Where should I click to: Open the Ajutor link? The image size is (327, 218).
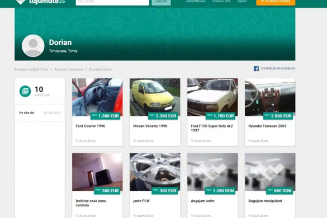pos(241,1)
